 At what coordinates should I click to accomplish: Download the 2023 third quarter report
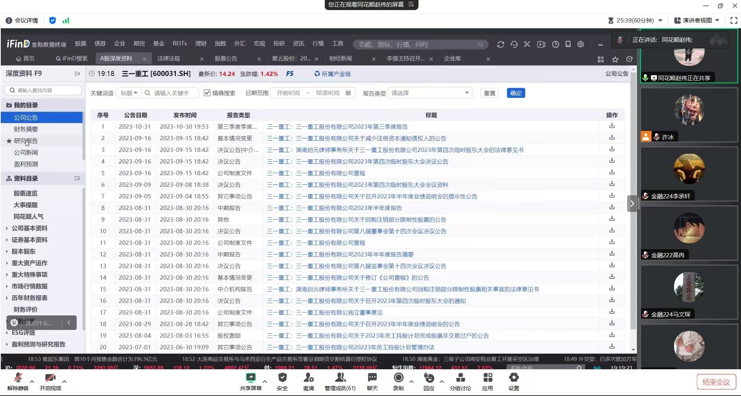[612, 126]
